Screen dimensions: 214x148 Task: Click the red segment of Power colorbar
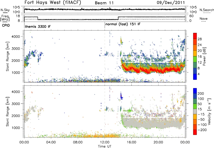(x=195, y=36)
